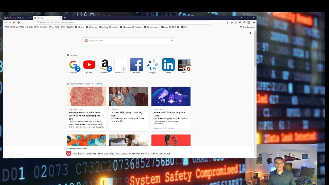Open Kali Linux bookmark
Viewport: 329px width, 185px height.
pyautogui.click(x=80, y=27)
